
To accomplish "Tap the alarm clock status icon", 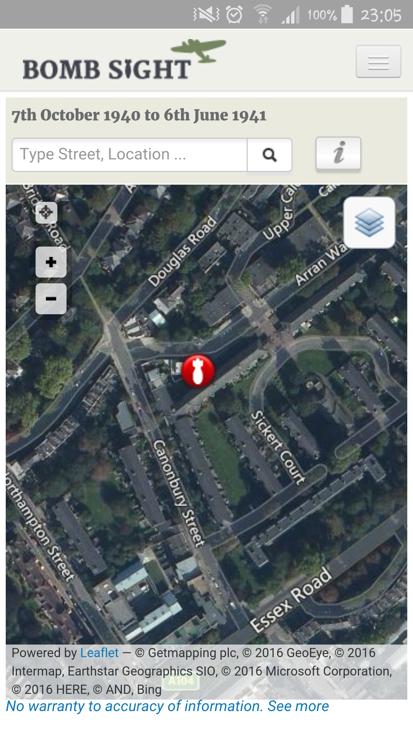I will pyautogui.click(x=234, y=14).
